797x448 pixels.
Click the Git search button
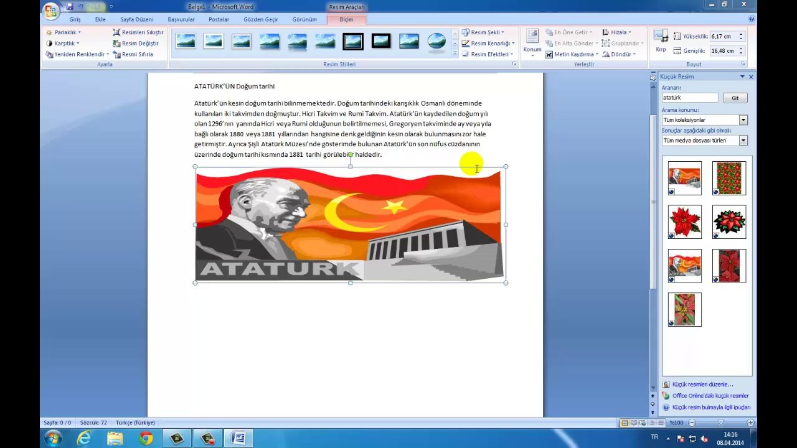click(735, 98)
